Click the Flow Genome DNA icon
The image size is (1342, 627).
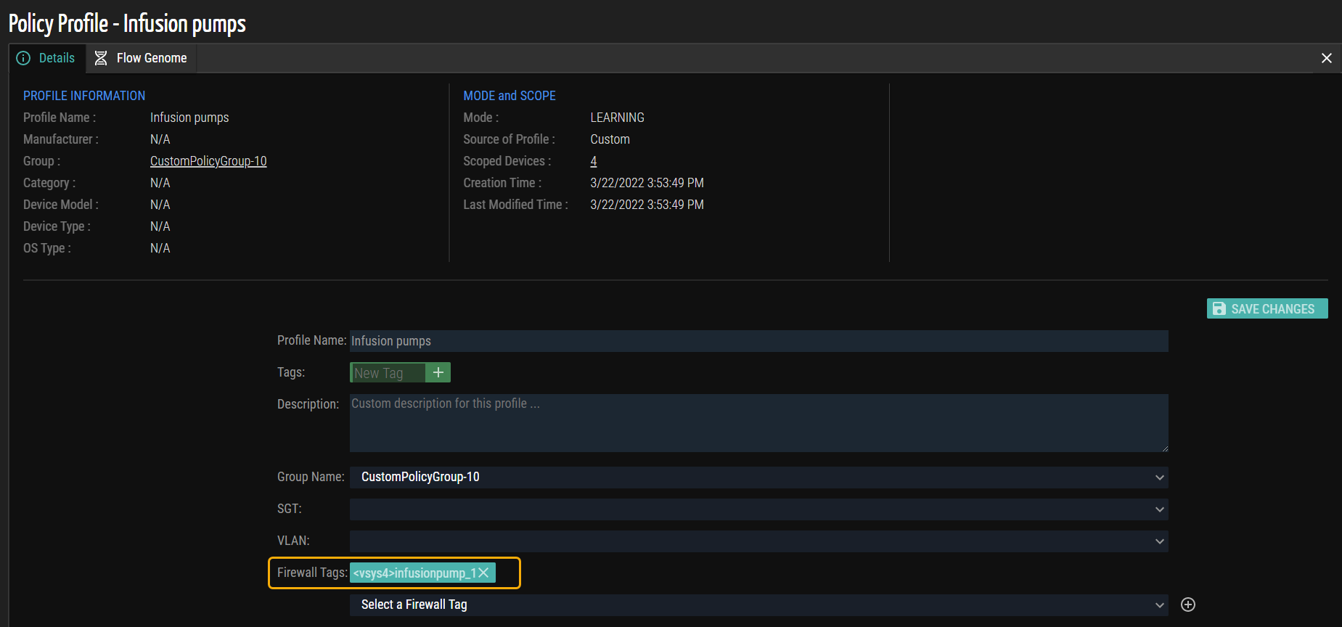[101, 58]
